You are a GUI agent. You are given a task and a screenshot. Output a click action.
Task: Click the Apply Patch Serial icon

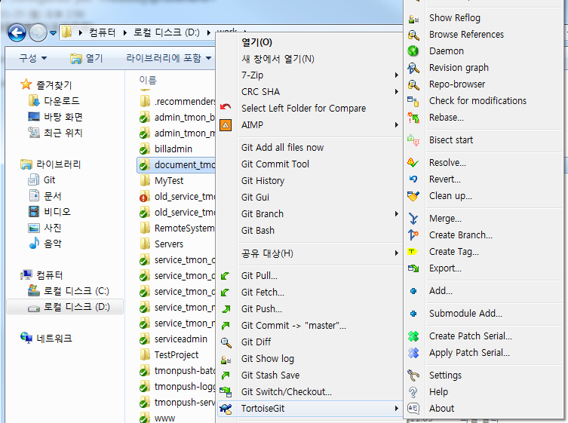[413, 353]
